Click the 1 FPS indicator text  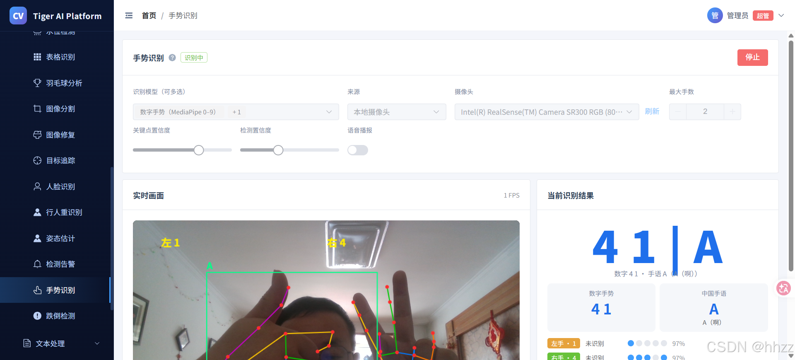point(511,195)
